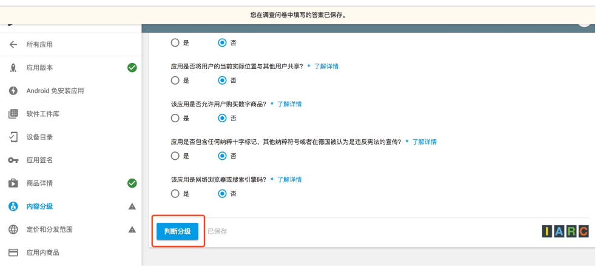This screenshot has height=270, width=597.
Task: Click 了解详情 for digital goods question
Action: 289,104
